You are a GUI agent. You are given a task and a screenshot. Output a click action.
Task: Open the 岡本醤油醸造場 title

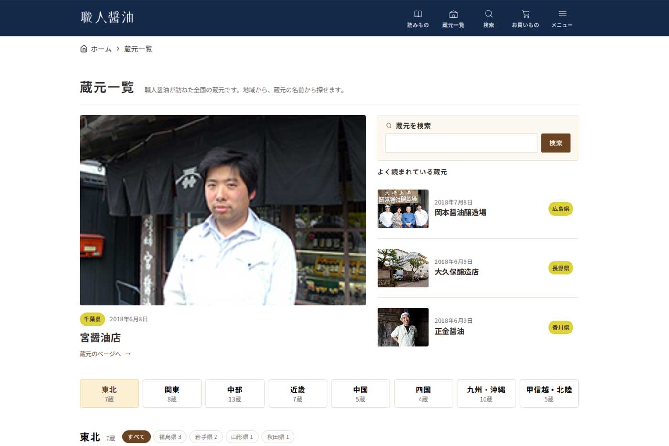tap(460, 213)
